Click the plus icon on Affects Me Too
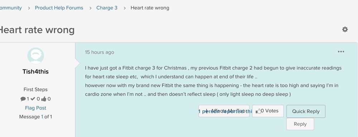 [207, 111]
